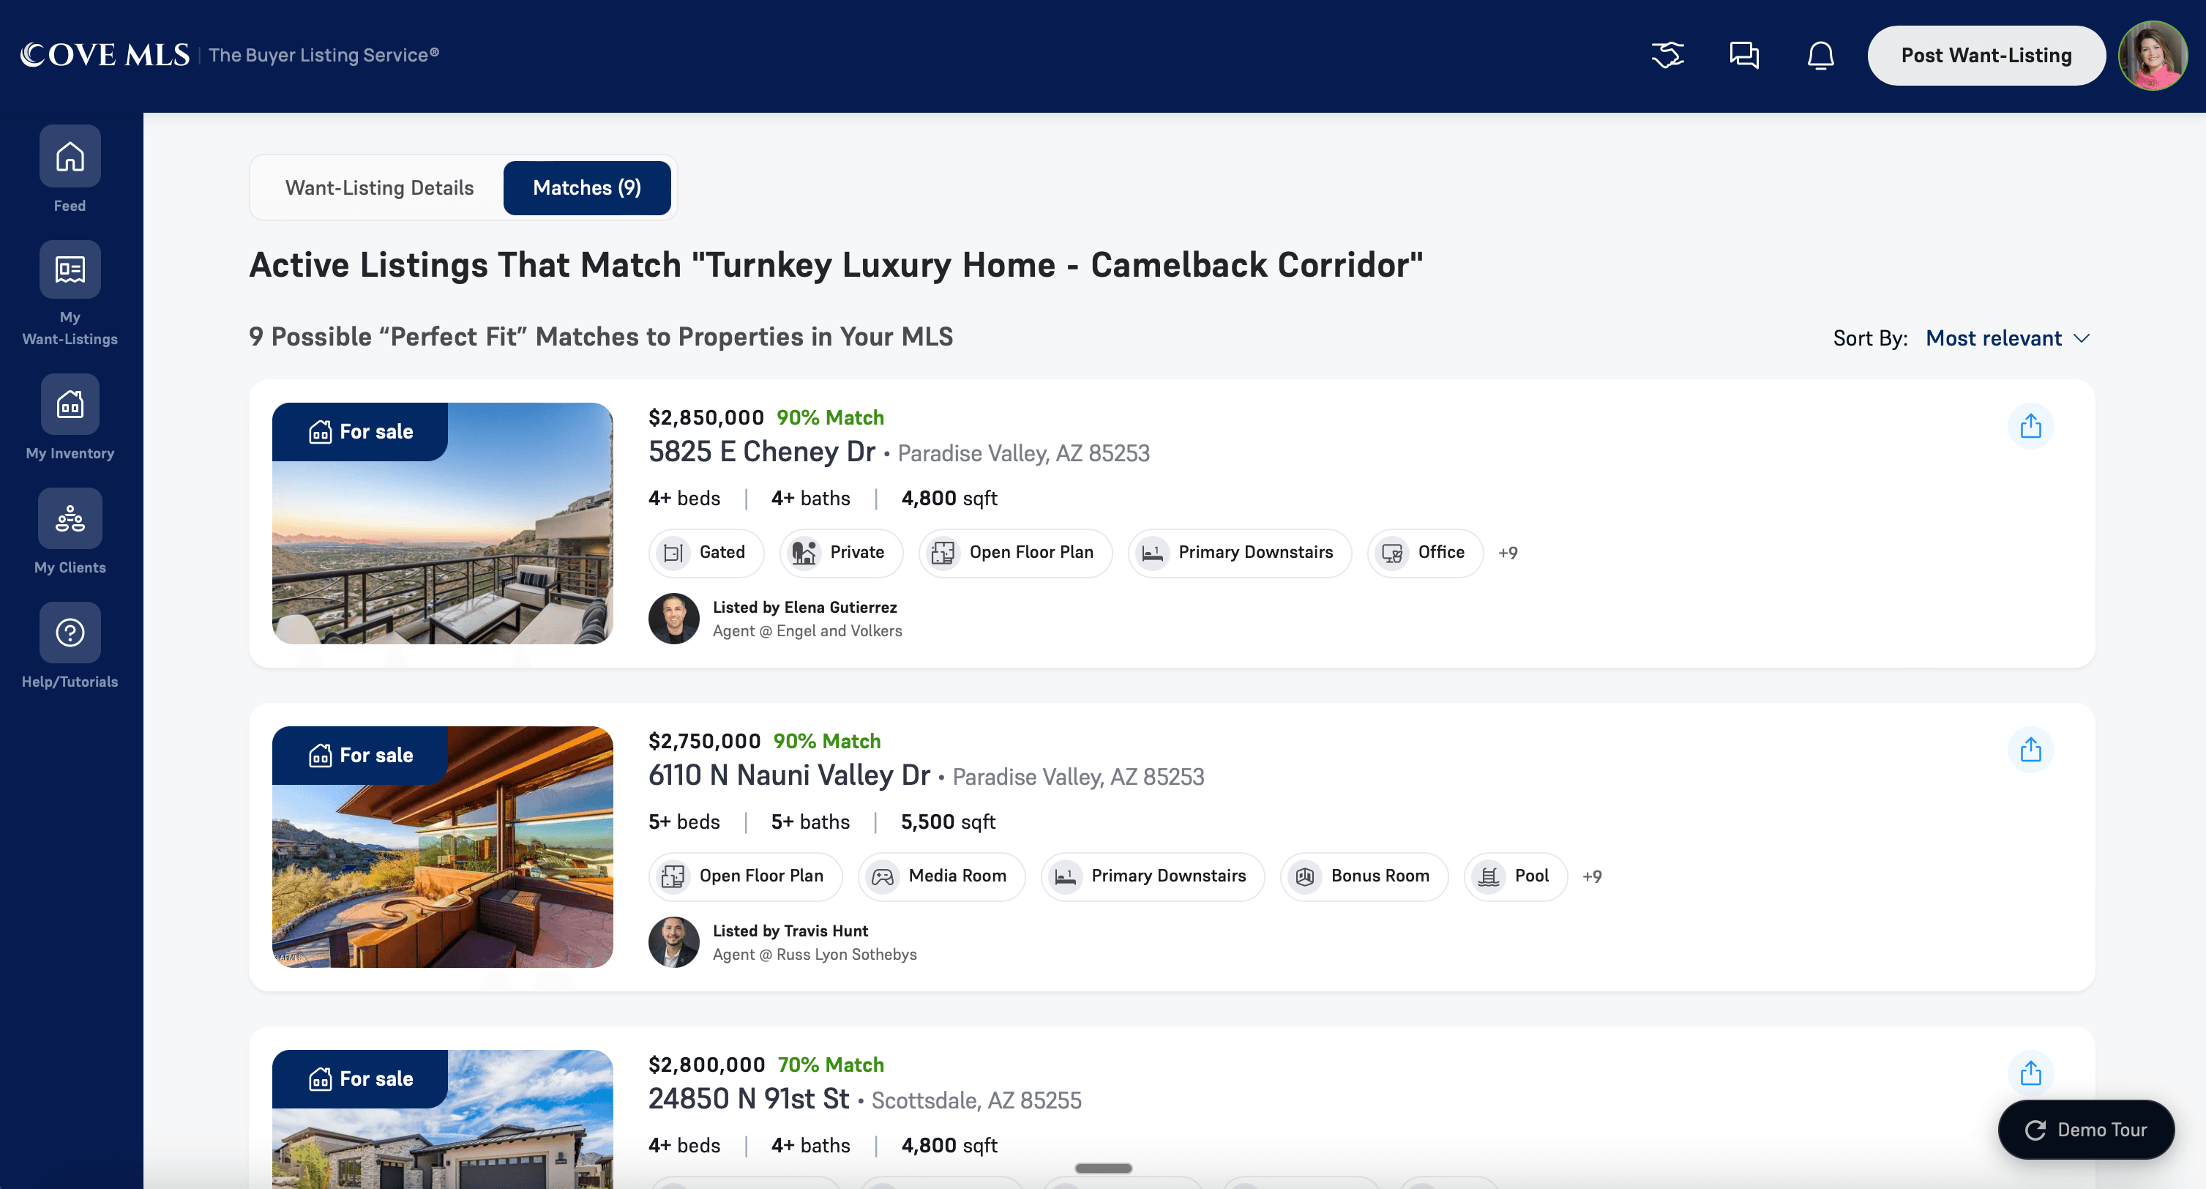
Task: Open the Feed sidebar icon
Action: pos(70,157)
